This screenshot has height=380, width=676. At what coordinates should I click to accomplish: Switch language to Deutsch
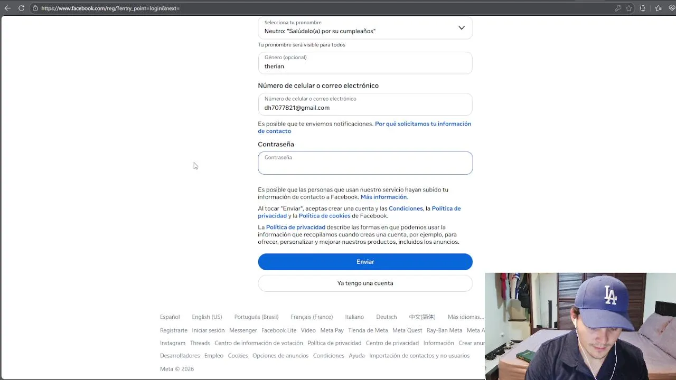tap(387, 317)
